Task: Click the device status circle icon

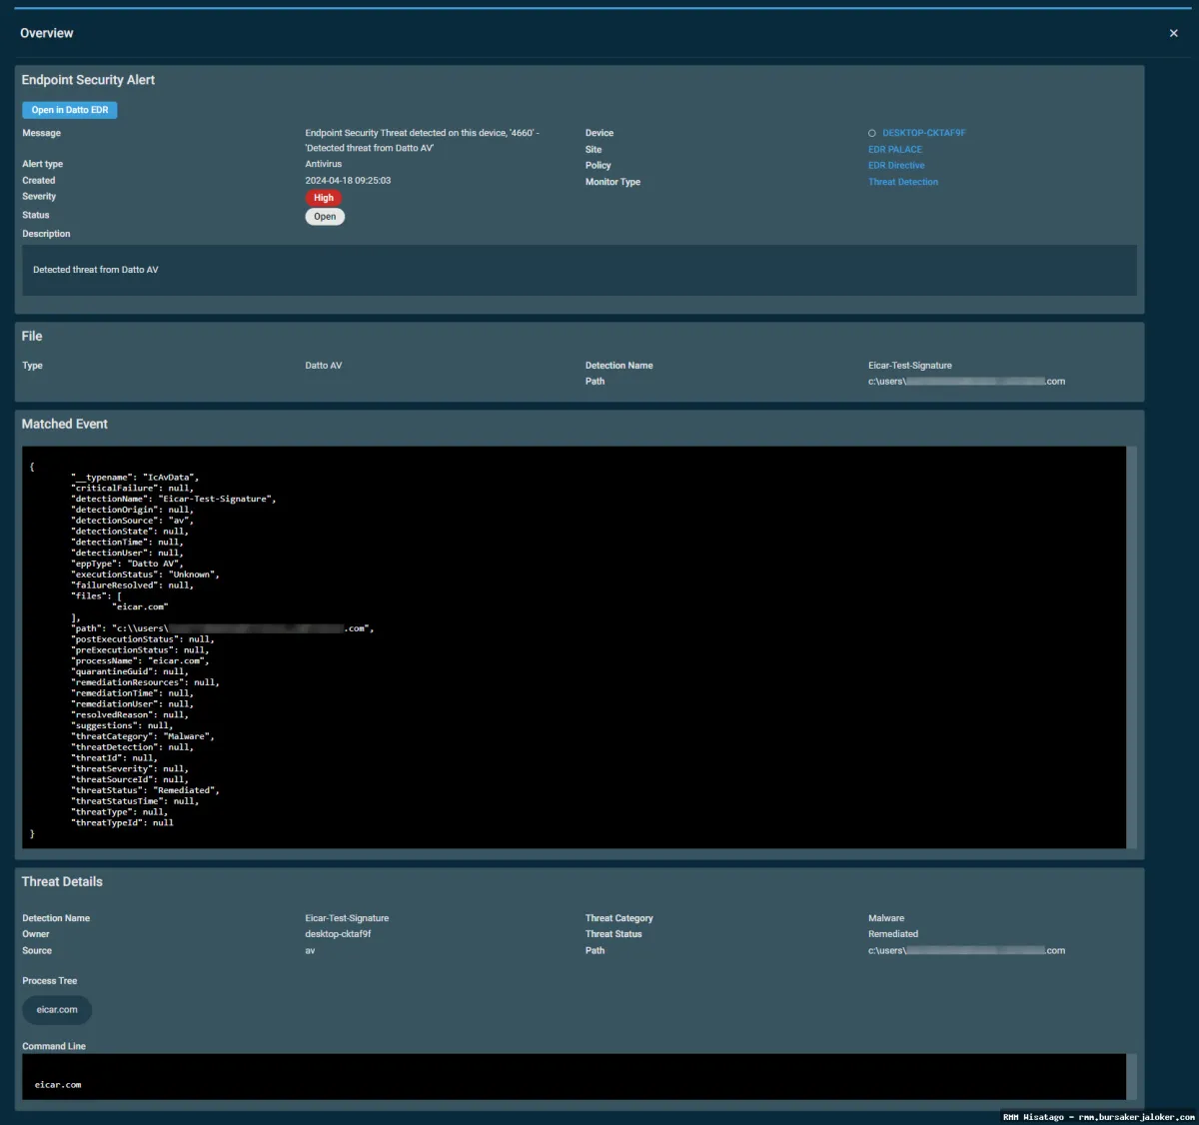Action: point(872,133)
